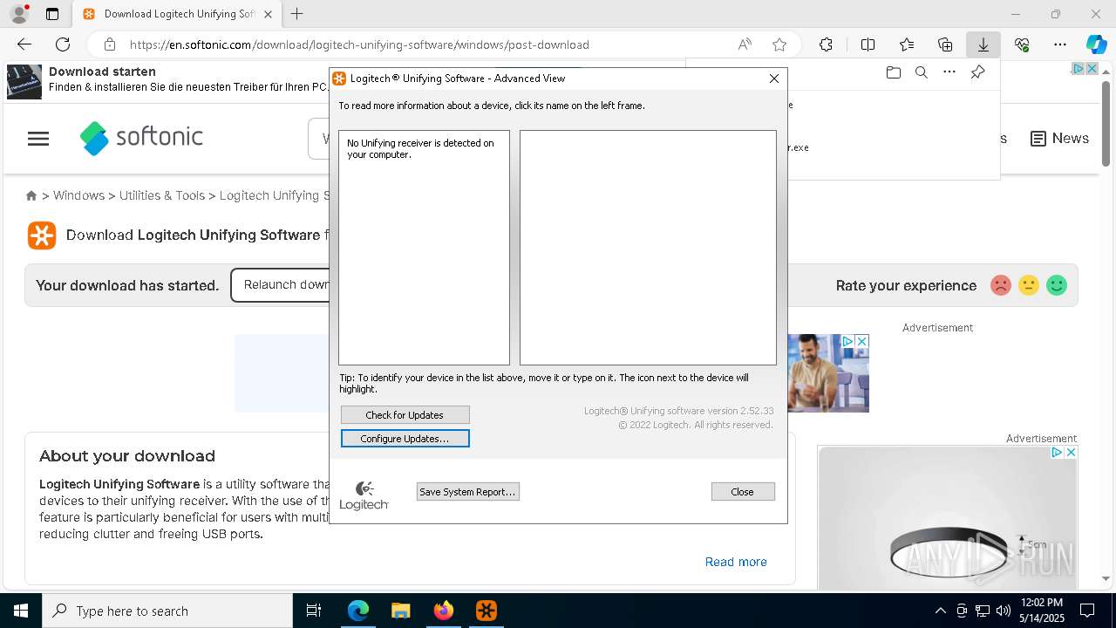
Task: Search downloads with the magnifier icon
Action: point(921,73)
